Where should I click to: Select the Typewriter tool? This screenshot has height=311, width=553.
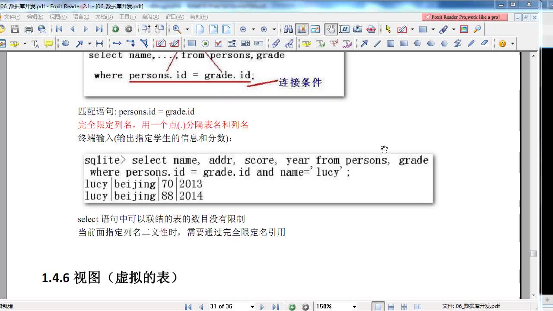pyautogui.click(x=35, y=44)
